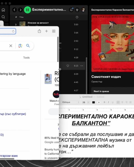Toggle Underline in TextEdit
The image size is (134, 167).
coord(113,102)
